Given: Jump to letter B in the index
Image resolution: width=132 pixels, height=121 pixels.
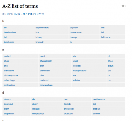Looking at the screenshot, I should tap(3, 14).
